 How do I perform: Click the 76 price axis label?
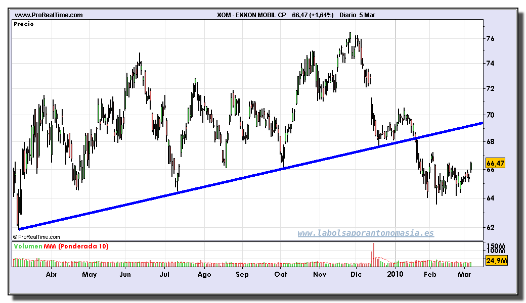click(490, 39)
